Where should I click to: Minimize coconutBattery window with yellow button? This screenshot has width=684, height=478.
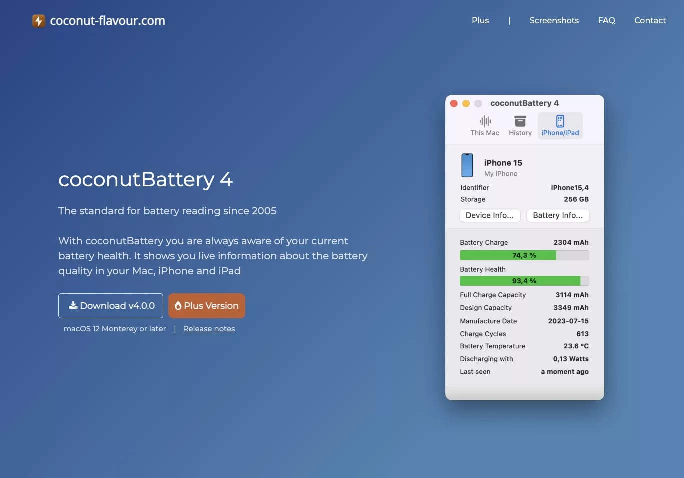[466, 103]
